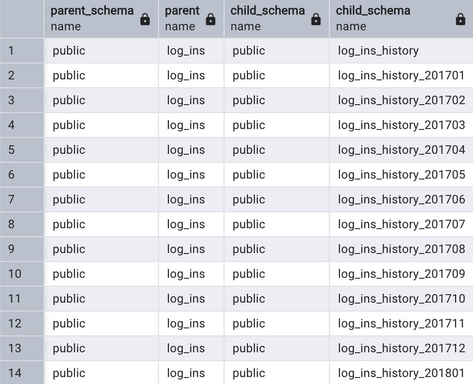Select row number 12 header
This screenshot has width=473, height=384.
pos(22,323)
